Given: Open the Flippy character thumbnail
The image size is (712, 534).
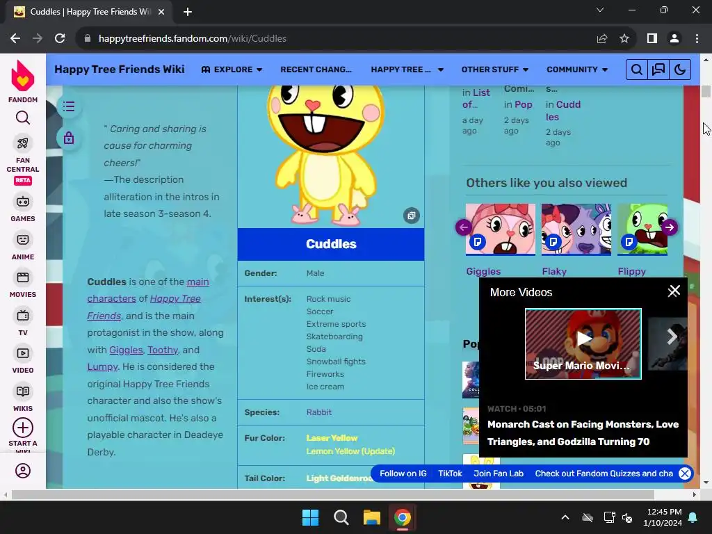Looking at the screenshot, I should (642, 229).
